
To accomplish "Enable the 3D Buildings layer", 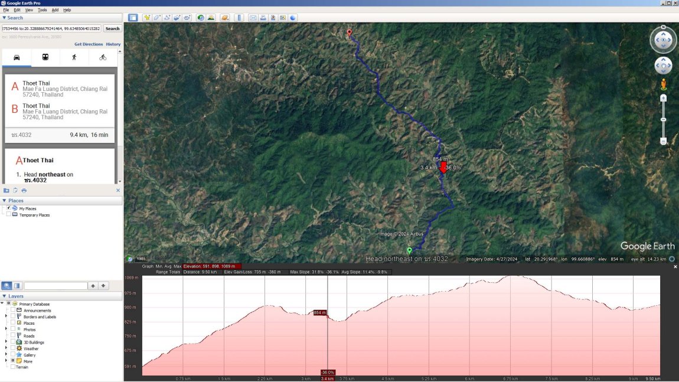I will pos(12,342).
